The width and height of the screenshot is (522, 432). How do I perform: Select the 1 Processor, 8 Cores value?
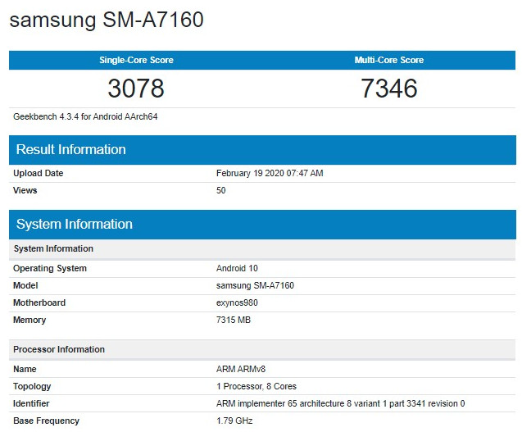coord(256,386)
